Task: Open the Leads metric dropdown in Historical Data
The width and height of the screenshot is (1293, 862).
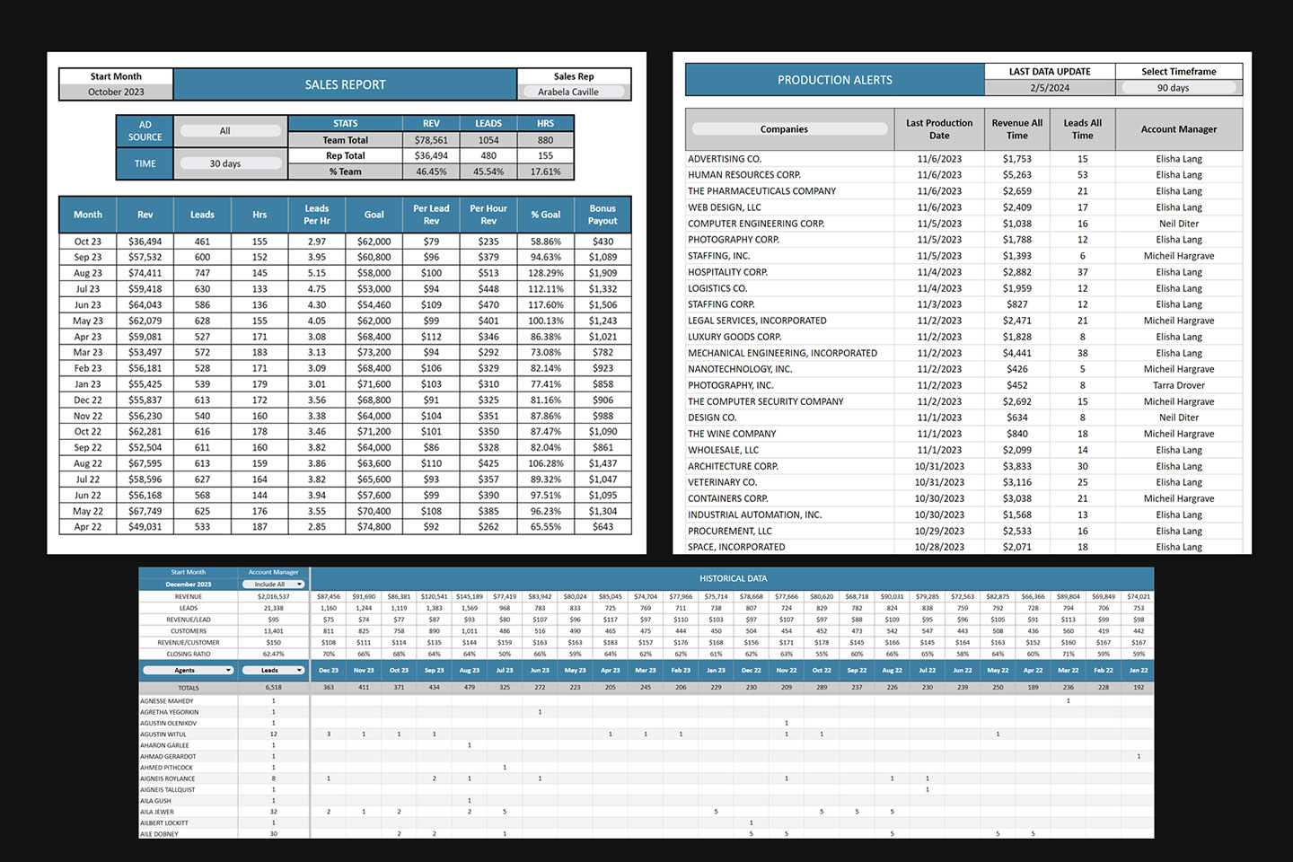Action: pyautogui.click(x=273, y=671)
